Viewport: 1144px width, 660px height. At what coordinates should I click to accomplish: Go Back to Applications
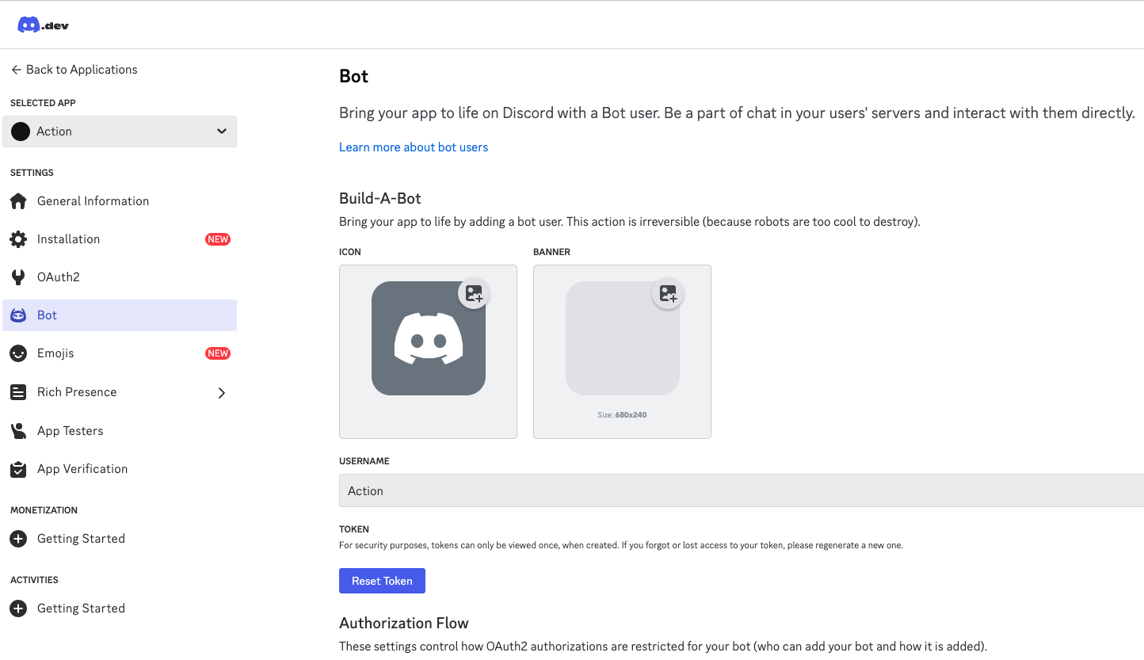pyautogui.click(x=74, y=70)
